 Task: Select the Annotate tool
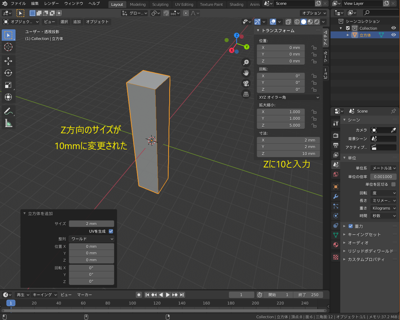pos(8,111)
